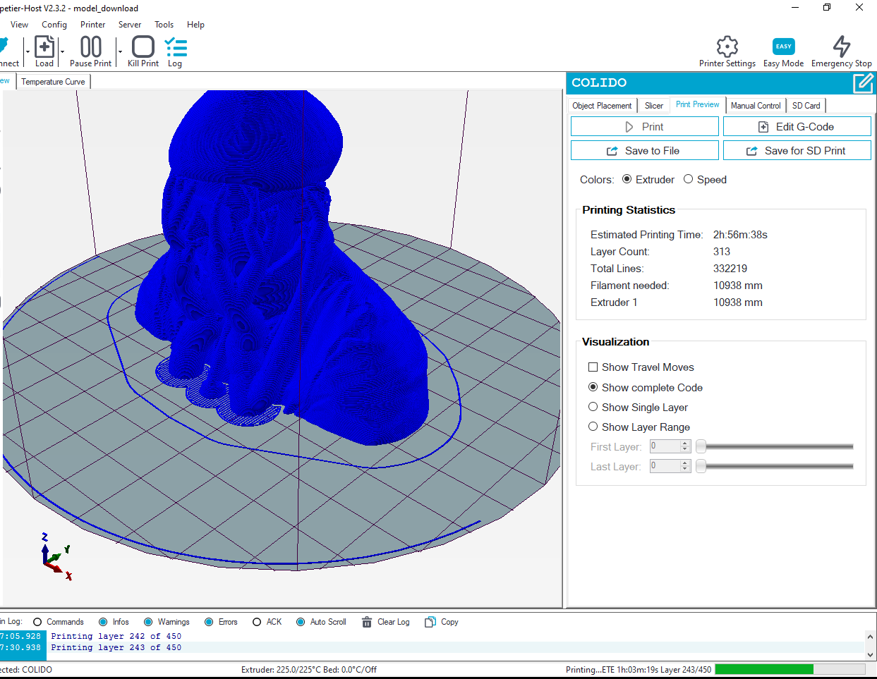Clear the log with trash icon

tap(367, 622)
